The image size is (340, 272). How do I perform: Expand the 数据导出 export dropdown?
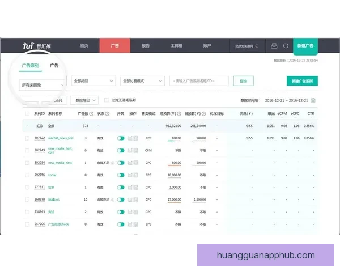click(84, 100)
